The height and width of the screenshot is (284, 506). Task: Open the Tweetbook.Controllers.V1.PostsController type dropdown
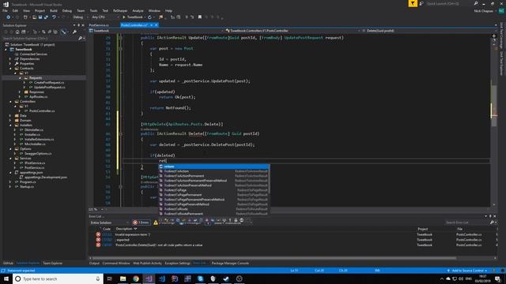(292, 31)
